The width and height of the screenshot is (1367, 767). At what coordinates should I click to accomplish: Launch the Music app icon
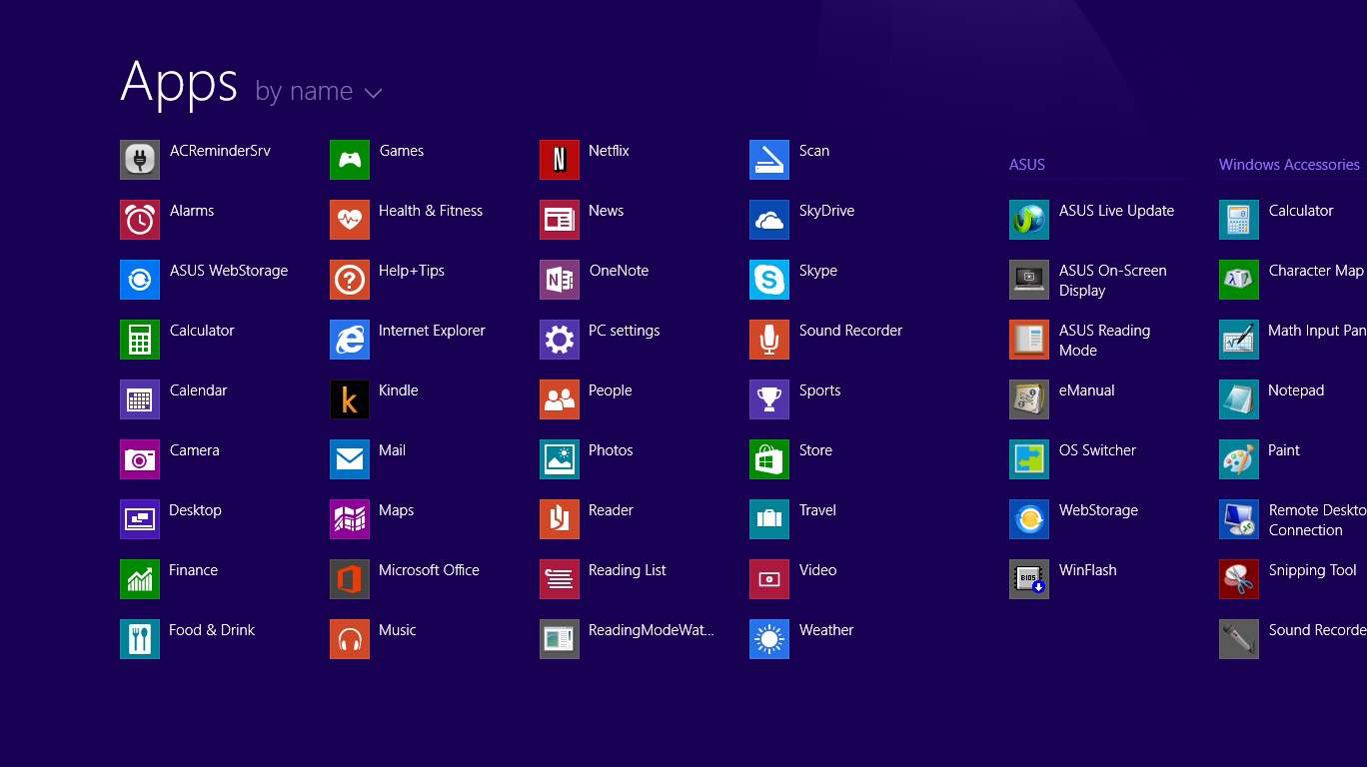350,639
